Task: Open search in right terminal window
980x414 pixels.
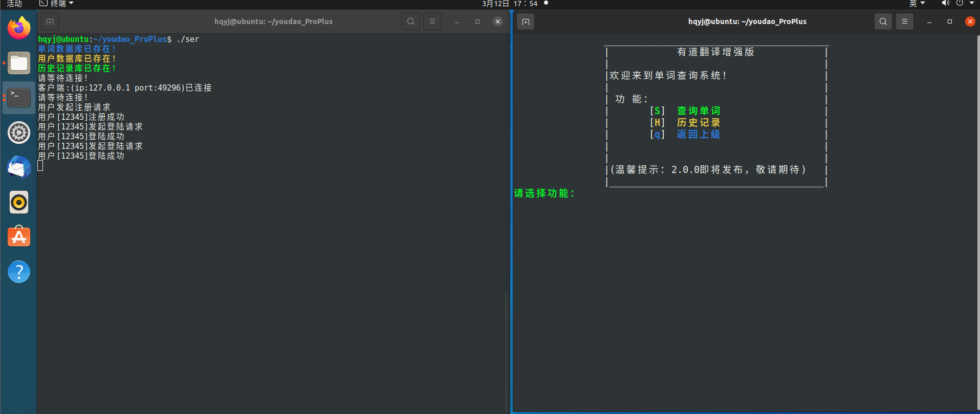Action: [883, 21]
